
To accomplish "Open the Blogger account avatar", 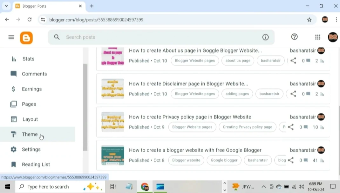I will (x=333, y=37).
